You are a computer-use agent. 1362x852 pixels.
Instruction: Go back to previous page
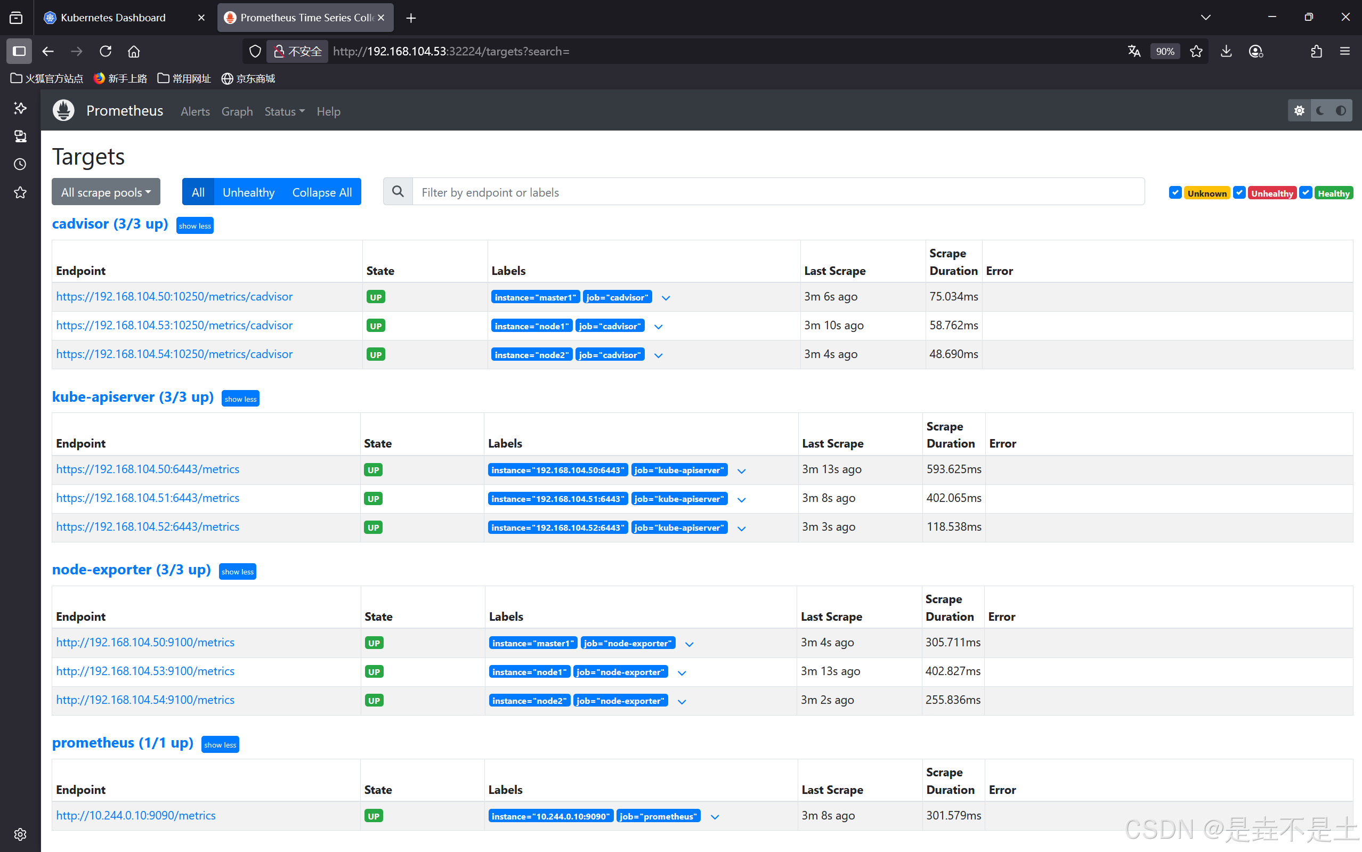coord(48,51)
